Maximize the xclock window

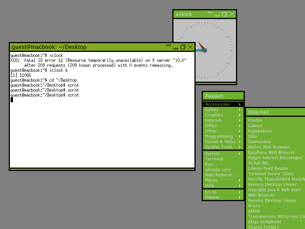[225, 14]
